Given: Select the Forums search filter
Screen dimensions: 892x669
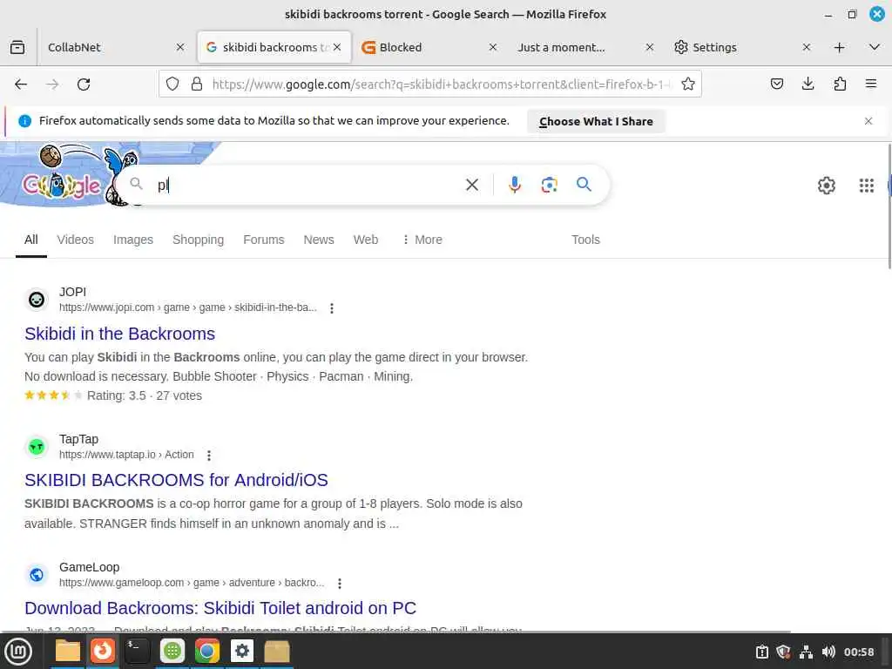Looking at the screenshot, I should click(263, 240).
